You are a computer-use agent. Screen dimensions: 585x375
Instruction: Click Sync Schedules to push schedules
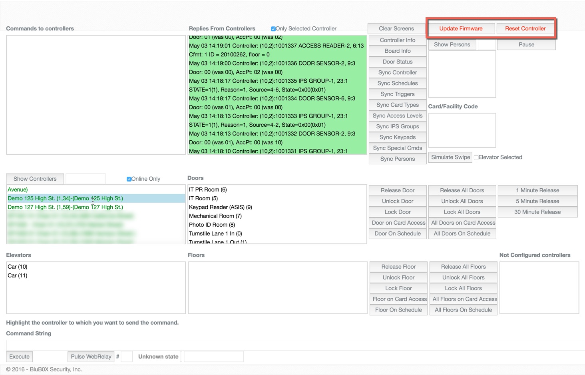click(x=397, y=83)
